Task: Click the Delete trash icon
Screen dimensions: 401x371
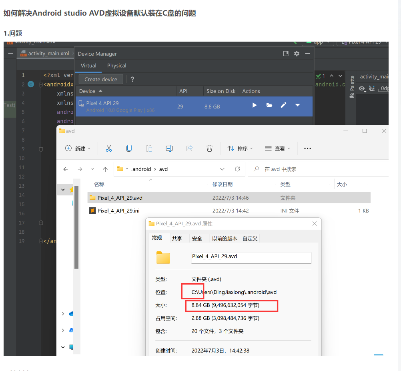Action: click(209, 148)
